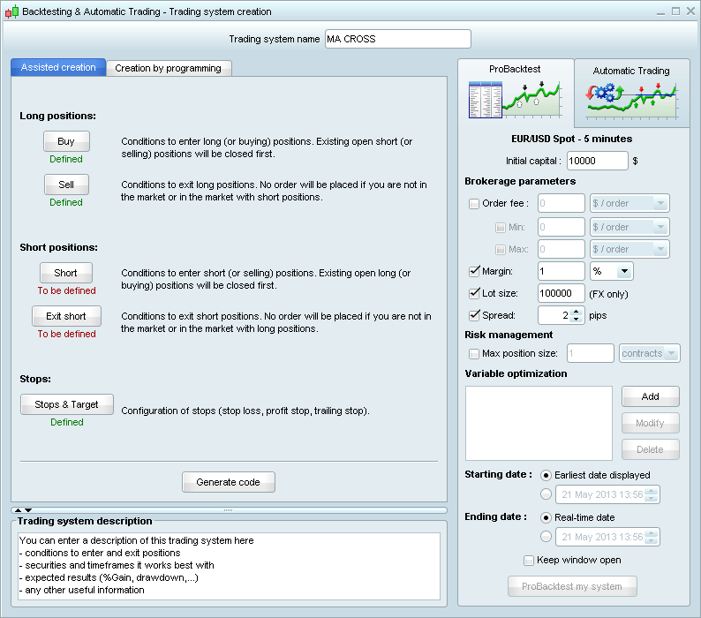Switch to the Assisted creation tab

(58, 68)
